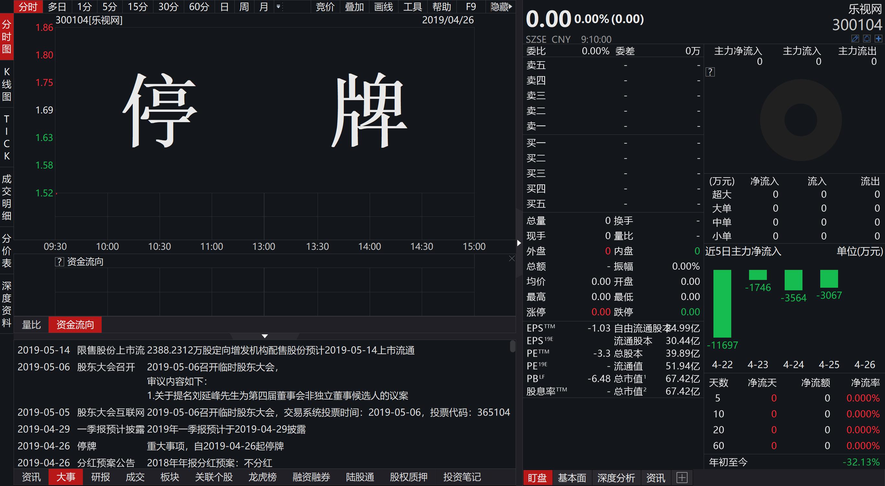Click the 4-22 green net inflow bar

click(x=722, y=303)
